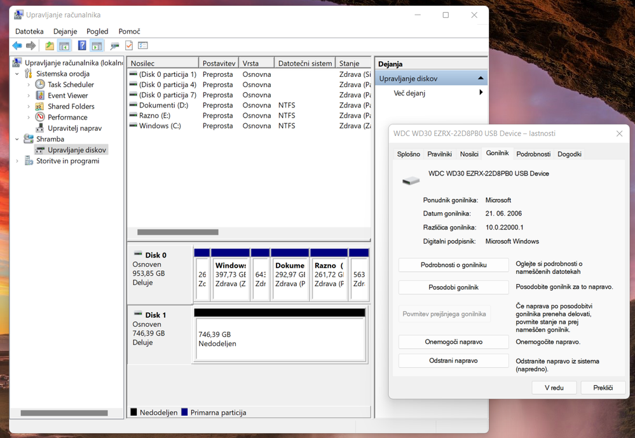635x438 pixels.
Task: Collapse the Sistemska orodja tree node
Action: (17, 74)
